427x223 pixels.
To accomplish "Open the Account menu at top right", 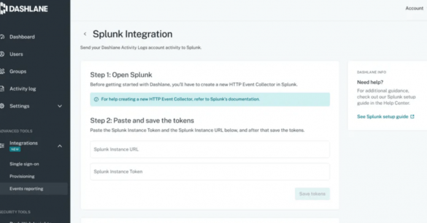I will [414, 9].
